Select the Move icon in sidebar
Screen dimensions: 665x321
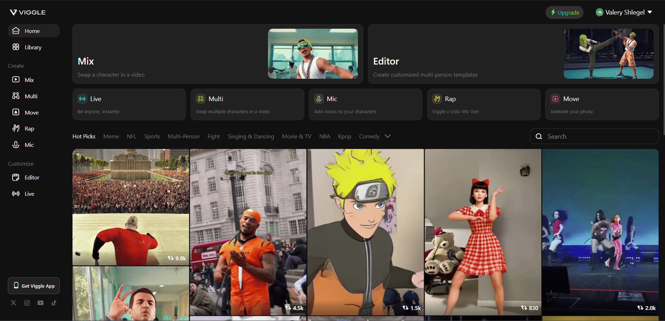16,112
